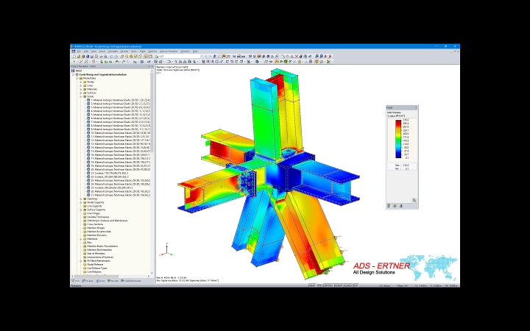
Task: Click the third icon at Panel bottom
Action: pyautogui.click(x=400, y=206)
